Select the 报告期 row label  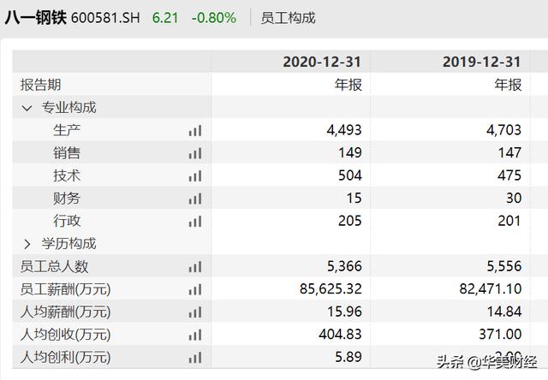pos(41,85)
